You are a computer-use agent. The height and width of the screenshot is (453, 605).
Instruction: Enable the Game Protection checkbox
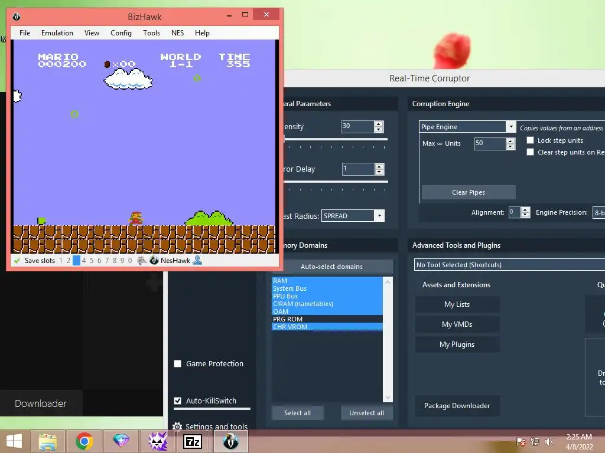pos(177,363)
